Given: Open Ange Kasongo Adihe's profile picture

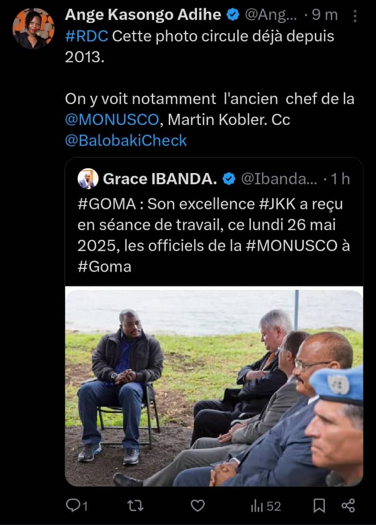Looking at the screenshot, I should pyautogui.click(x=34, y=28).
